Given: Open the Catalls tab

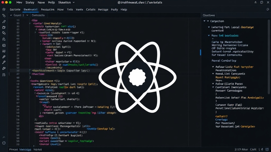Looking at the screenshot, I should [x=91, y=9].
